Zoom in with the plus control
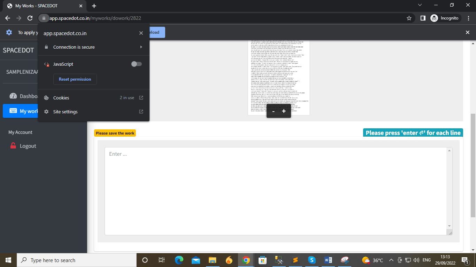Image resolution: width=476 pixels, height=267 pixels. click(284, 111)
